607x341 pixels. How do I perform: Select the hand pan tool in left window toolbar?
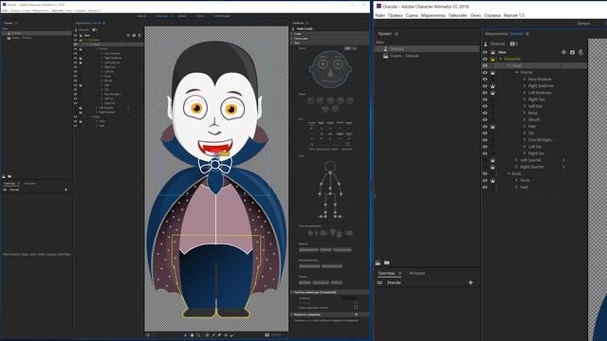pyautogui.click(x=192, y=335)
